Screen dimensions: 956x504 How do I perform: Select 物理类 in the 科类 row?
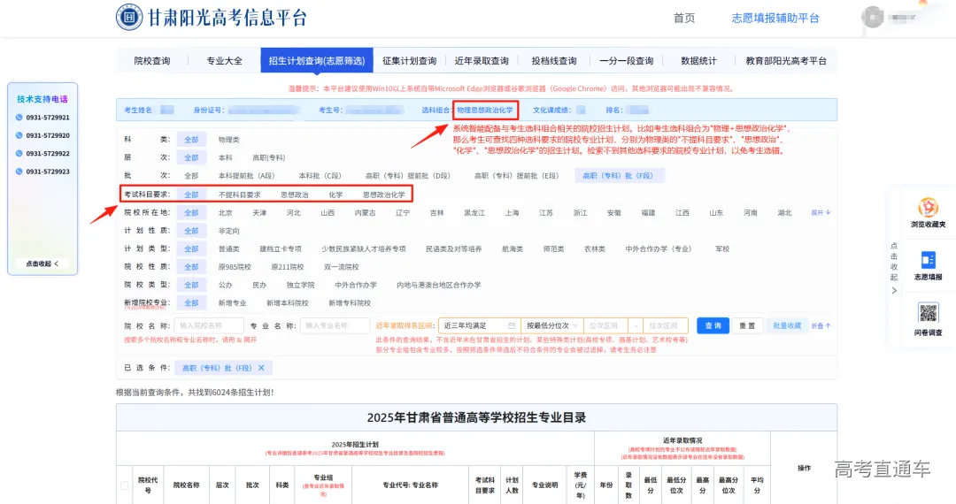click(228, 140)
